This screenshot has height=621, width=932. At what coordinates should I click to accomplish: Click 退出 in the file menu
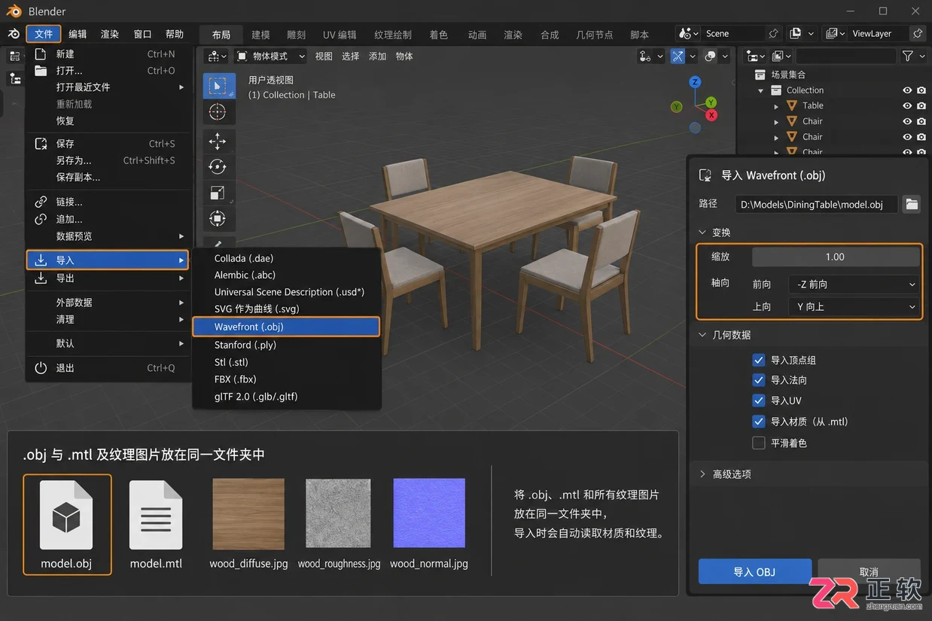click(108, 368)
